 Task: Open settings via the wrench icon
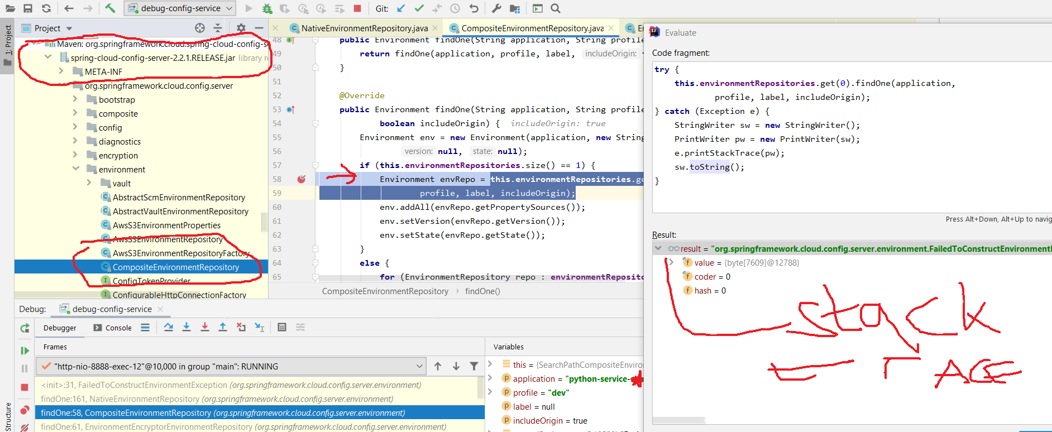pos(496,8)
